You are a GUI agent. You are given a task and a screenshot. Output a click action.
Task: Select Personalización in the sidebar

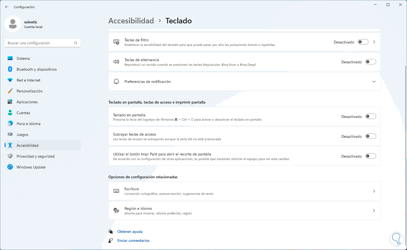point(29,91)
